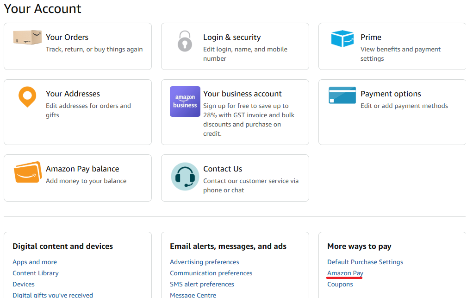Image resolution: width=473 pixels, height=298 pixels.
Task: Click 'Email alerts, messages, and ads' heading
Action: coord(228,246)
